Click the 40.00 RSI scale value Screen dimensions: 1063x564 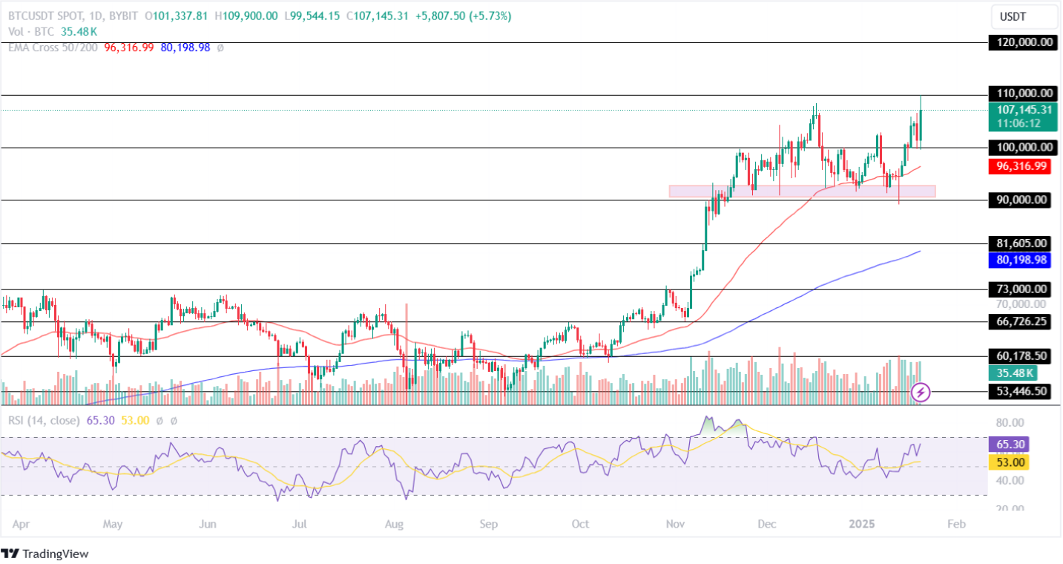coord(1011,480)
